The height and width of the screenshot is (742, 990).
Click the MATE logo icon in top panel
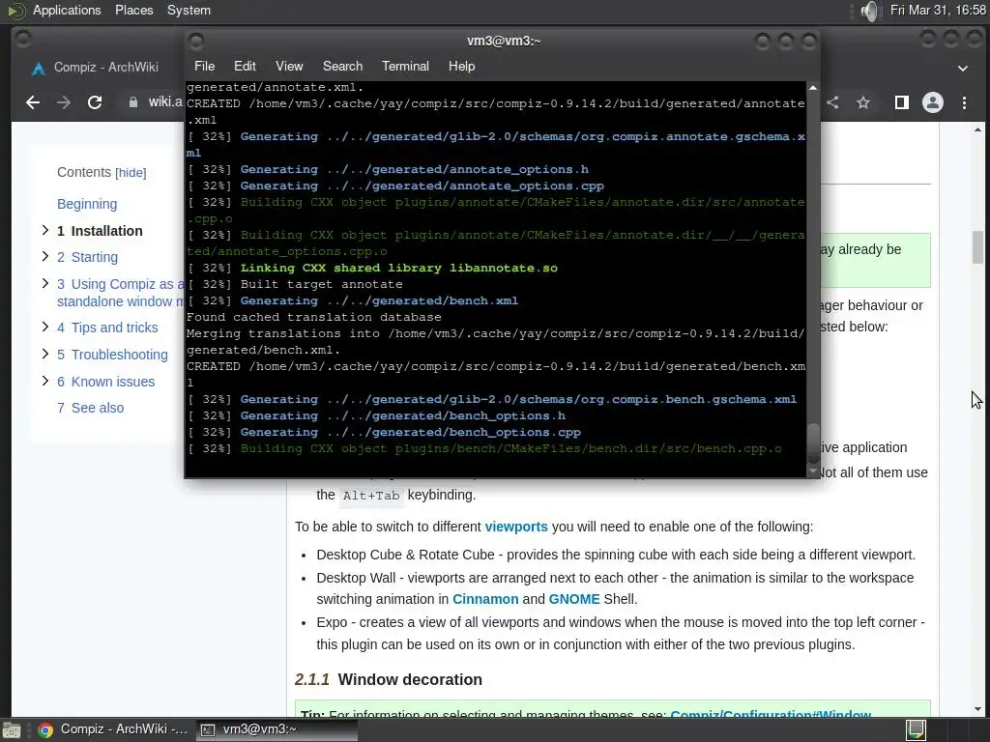pyautogui.click(x=15, y=11)
